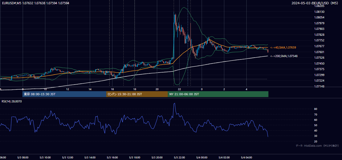Viewport: 342px width, 160px height.
Task: Click hour mark 18 under price chart
Action: 135,89
